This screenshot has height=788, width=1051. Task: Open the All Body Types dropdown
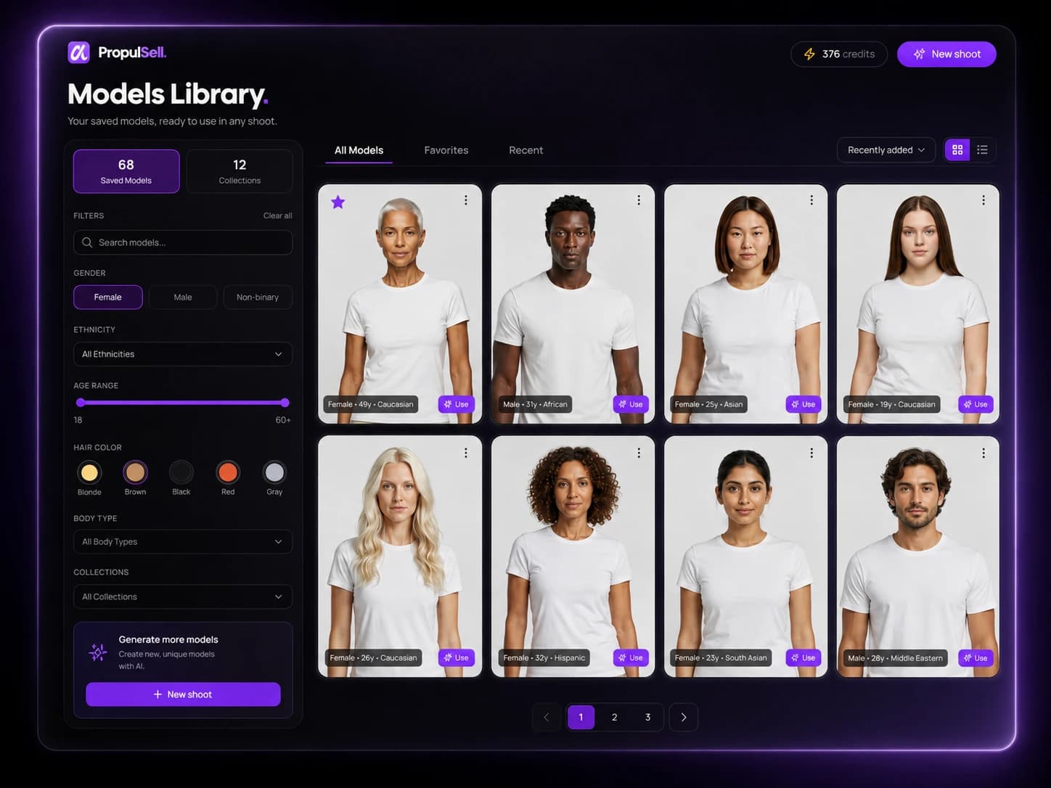(183, 541)
